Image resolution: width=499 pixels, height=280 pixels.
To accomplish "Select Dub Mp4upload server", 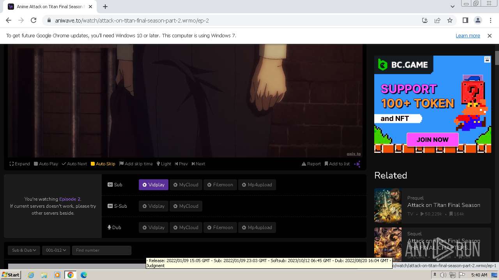I will coord(257,227).
